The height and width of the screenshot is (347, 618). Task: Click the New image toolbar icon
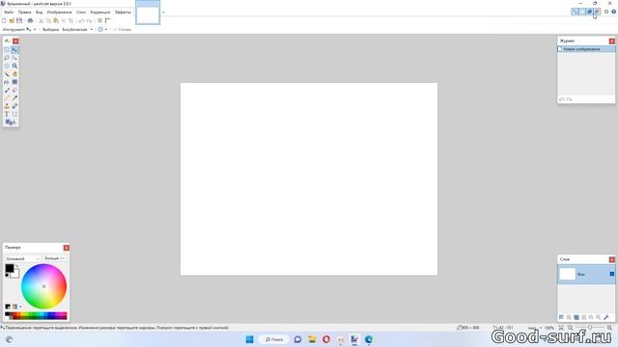click(x=4, y=20)
